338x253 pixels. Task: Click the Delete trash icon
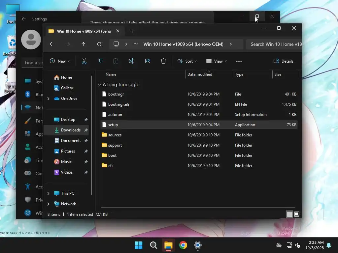[163, 61]
